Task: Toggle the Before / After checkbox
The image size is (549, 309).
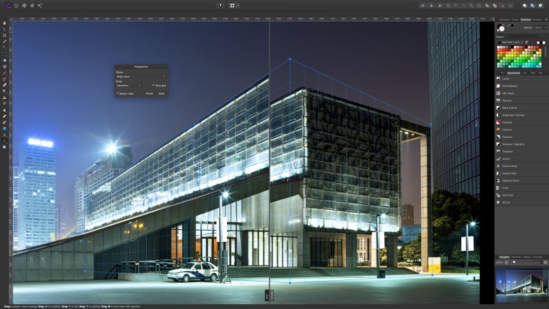Action: [117, 93]
